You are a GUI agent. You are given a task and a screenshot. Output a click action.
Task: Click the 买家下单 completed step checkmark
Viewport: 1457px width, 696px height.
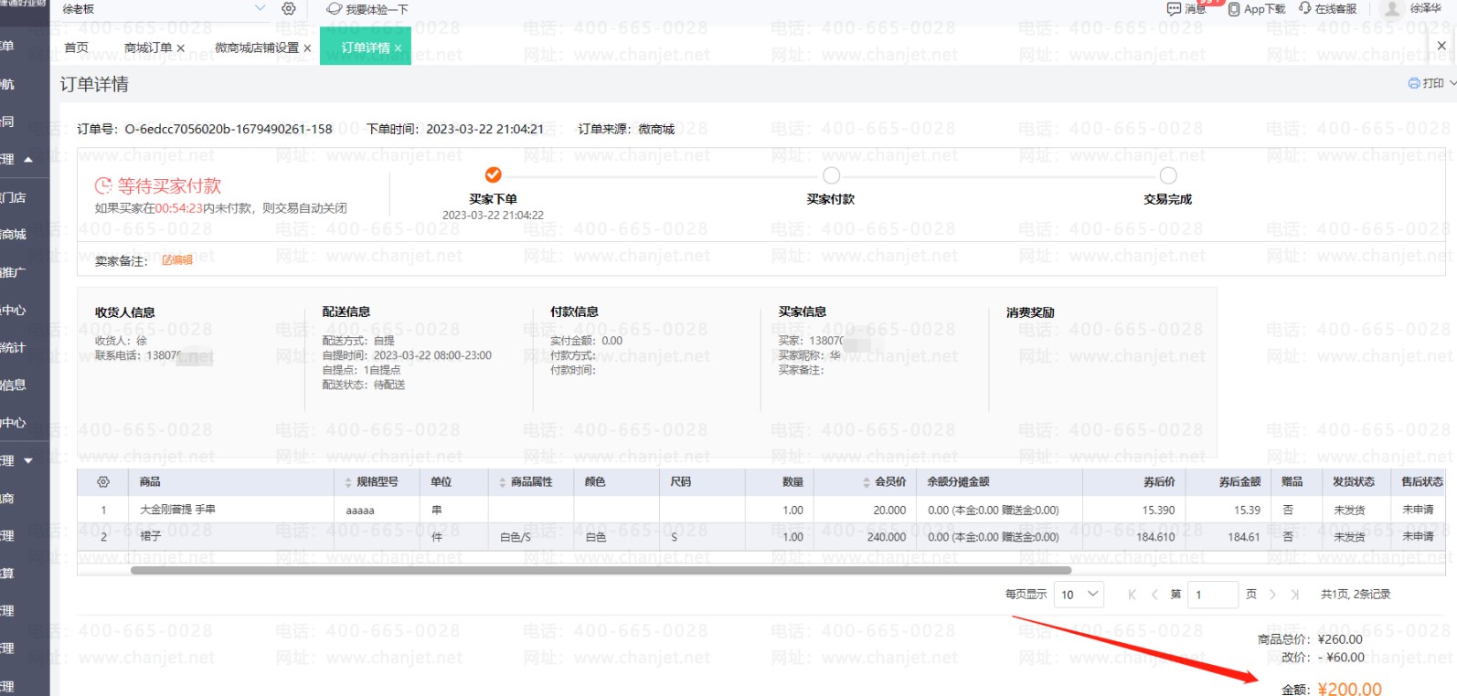click(x=493, y=174)
